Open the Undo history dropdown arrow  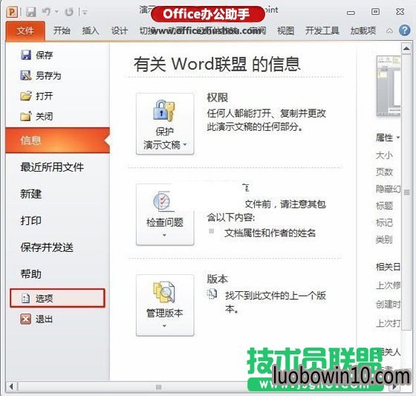[x=56, y=12]
